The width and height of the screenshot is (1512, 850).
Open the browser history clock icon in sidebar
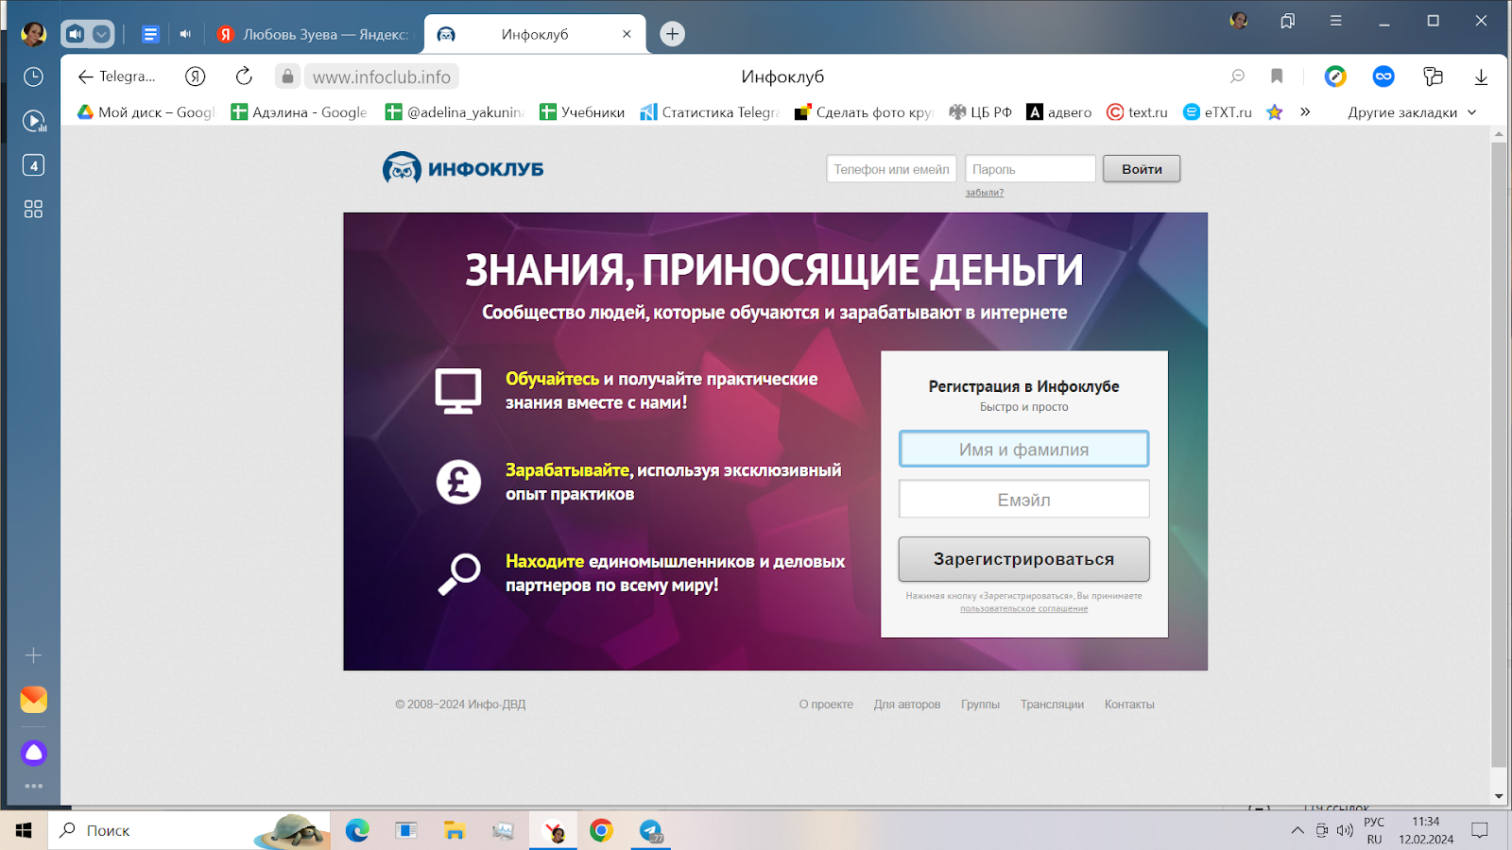click(33, 76)
